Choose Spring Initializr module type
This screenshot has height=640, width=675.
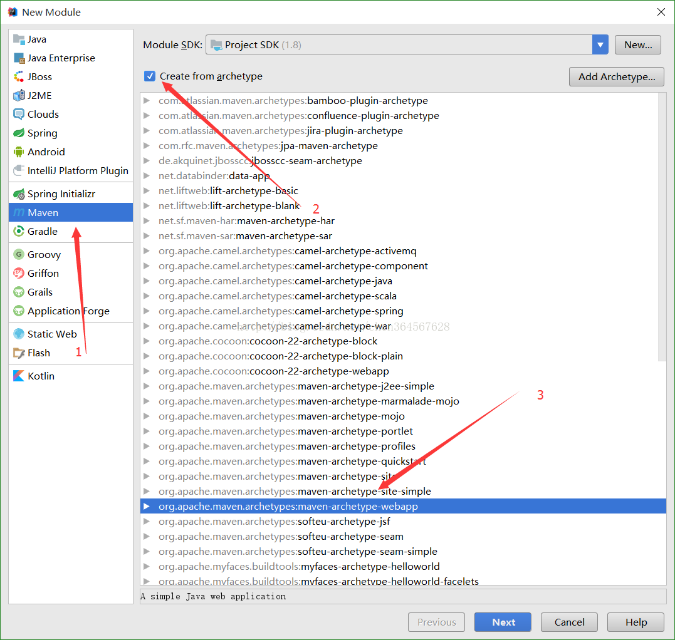point(71,194)
